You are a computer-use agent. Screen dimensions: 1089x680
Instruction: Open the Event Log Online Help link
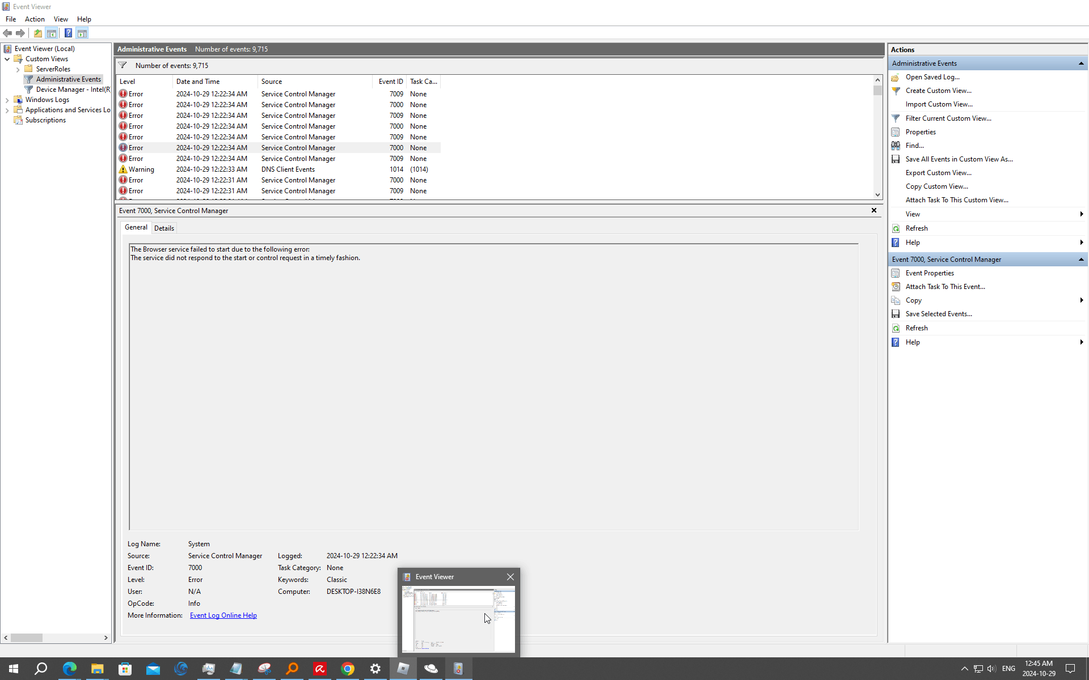pyautogui.click(x=223, y=615)
